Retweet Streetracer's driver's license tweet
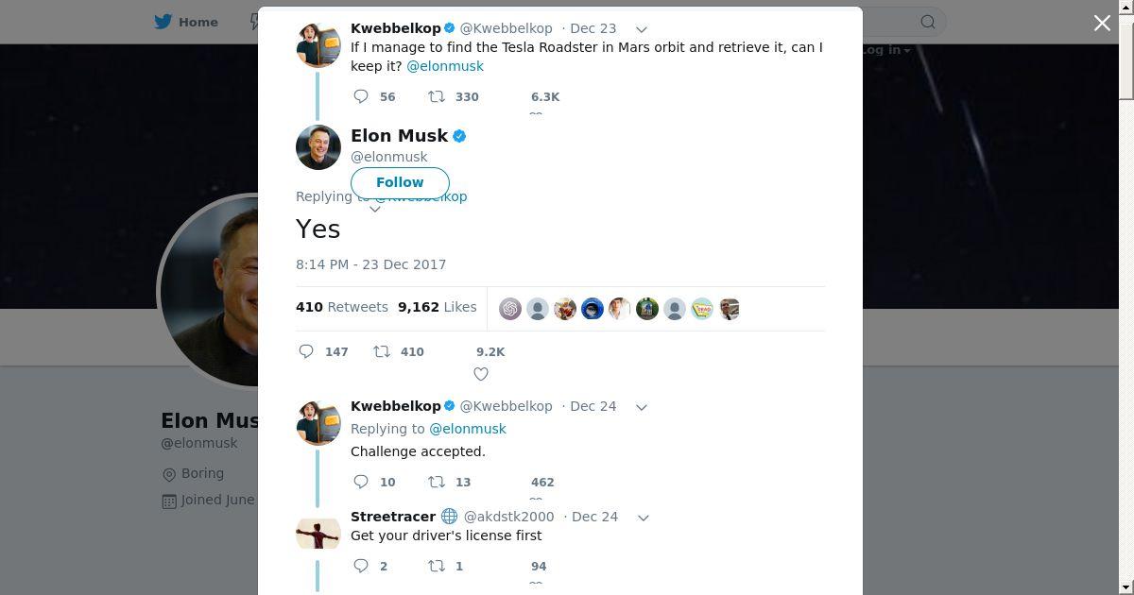 [x=437, y=566]
